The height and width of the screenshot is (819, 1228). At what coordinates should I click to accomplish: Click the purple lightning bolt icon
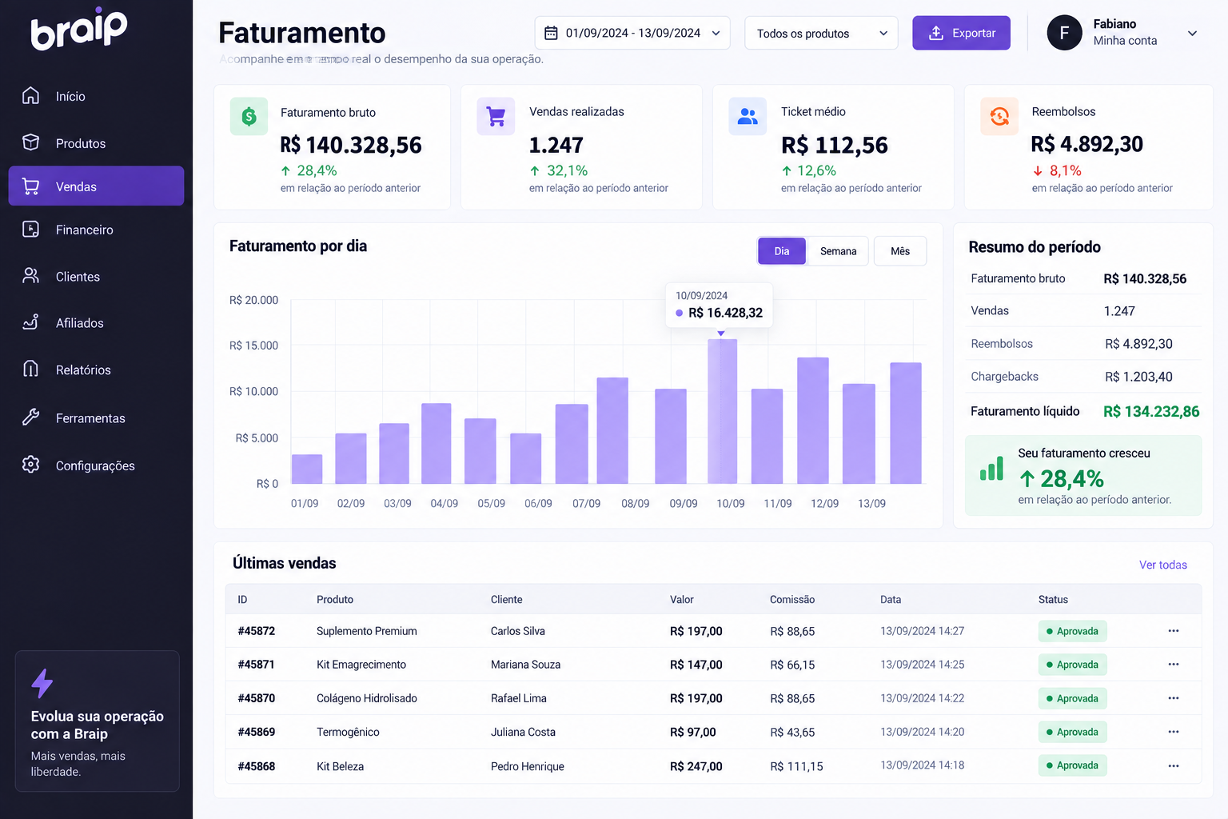[x=42, y=683]
